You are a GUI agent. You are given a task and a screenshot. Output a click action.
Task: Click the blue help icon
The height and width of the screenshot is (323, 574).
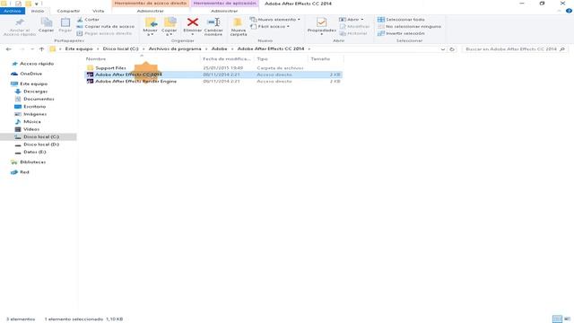(x=569, y=11)
